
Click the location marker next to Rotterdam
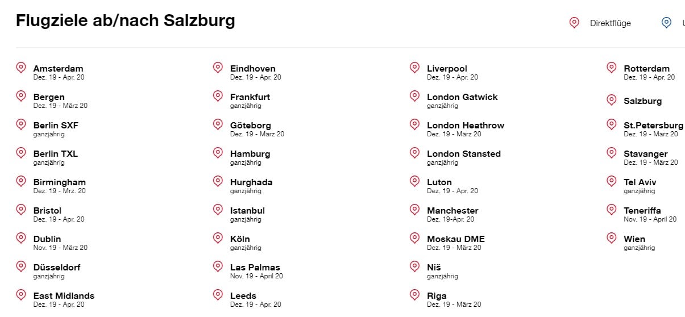tap(612, 68)
